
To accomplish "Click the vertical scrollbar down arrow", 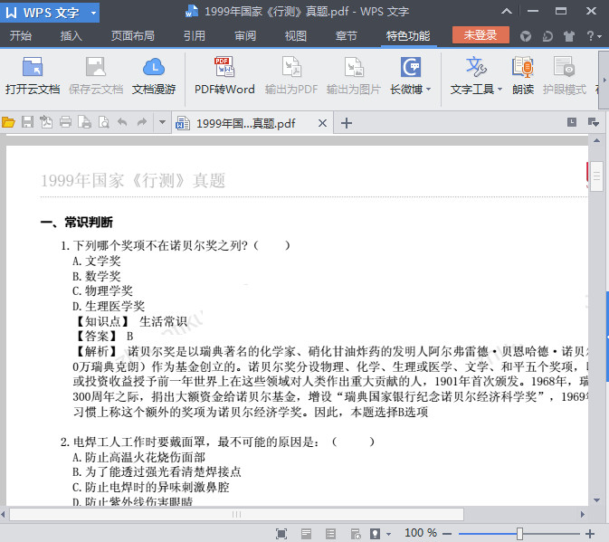I will pyautogui.click(x=597, y=500).
